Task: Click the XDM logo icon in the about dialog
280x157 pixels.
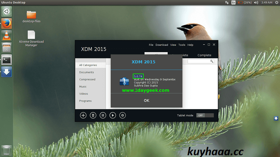Action: (124, 81)
